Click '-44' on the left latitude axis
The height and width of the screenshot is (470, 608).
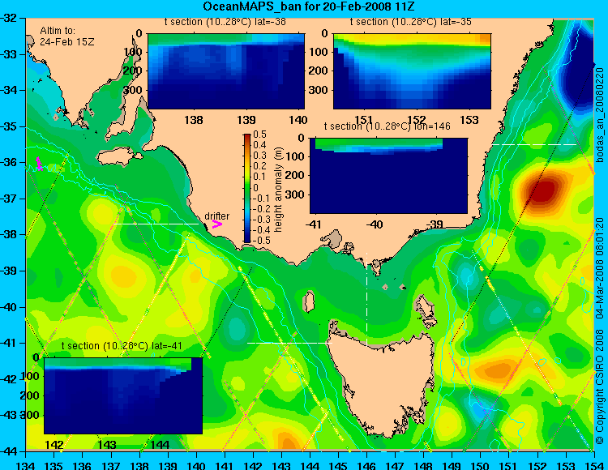[x=9, y=451]
